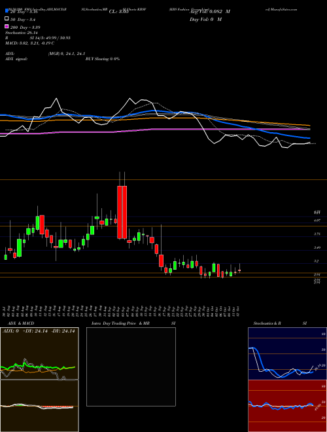Click the blue 20 Day legend swatch
327x432 pixels.
tap(7, 11)
